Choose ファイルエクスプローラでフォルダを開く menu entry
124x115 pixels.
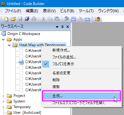82,103
